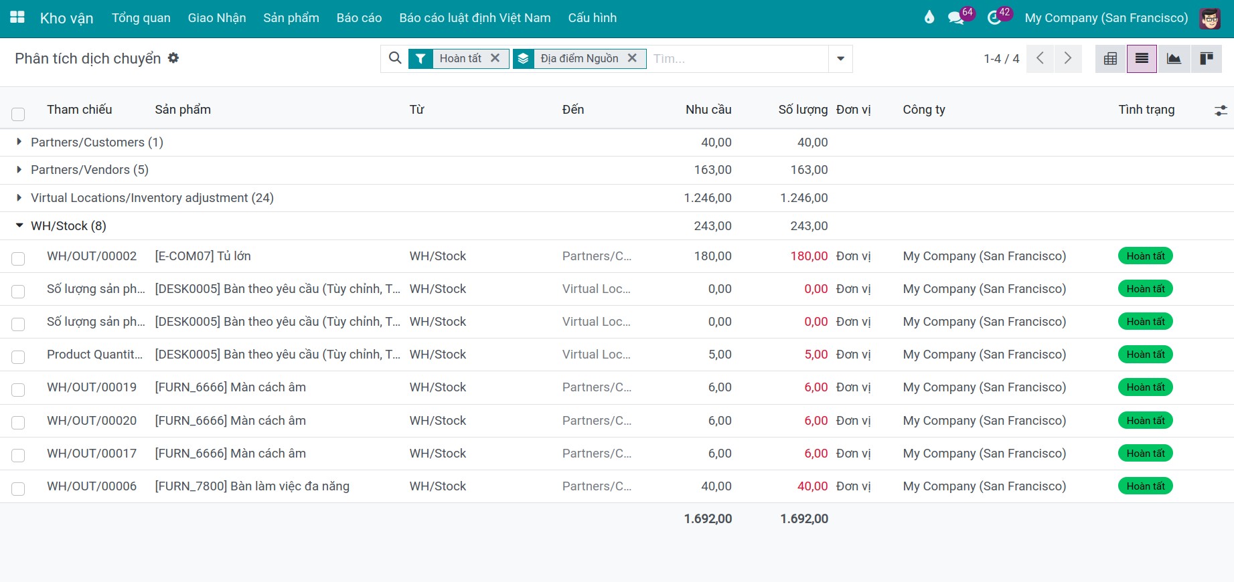Open the optional columns settings icon
Screen dimensions: 1234x582
[x=1221, y=110]
